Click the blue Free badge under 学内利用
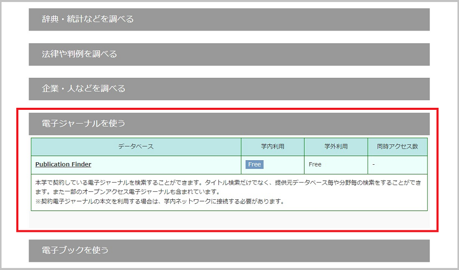Image resolution: width=459 pixels, height=270 pixels. (x=254, y=164)
